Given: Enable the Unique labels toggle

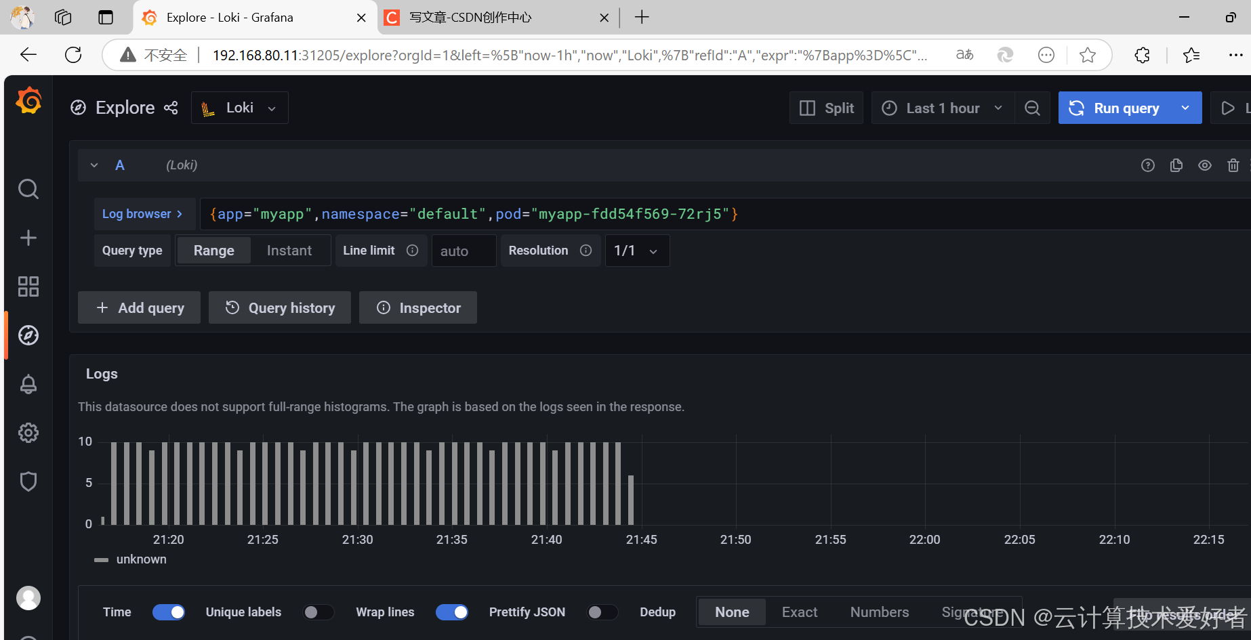Looking at the screenshot, I should (x=319, y=612).
